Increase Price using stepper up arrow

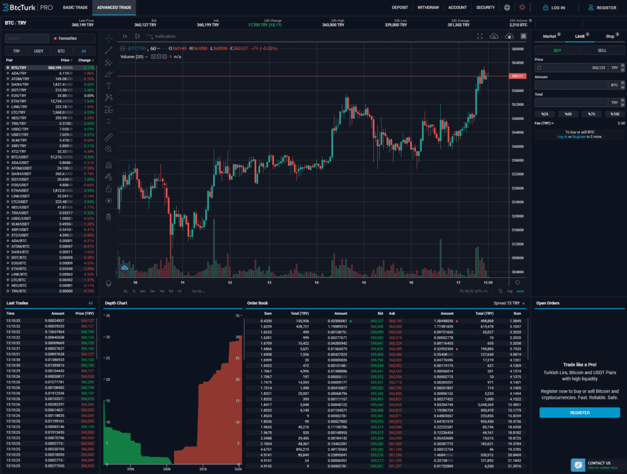[623, 66]
